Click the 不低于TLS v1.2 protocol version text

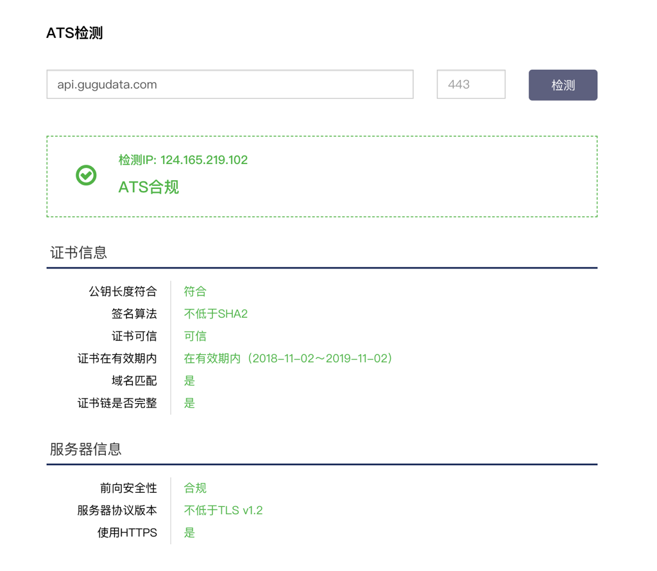point(223,511)
